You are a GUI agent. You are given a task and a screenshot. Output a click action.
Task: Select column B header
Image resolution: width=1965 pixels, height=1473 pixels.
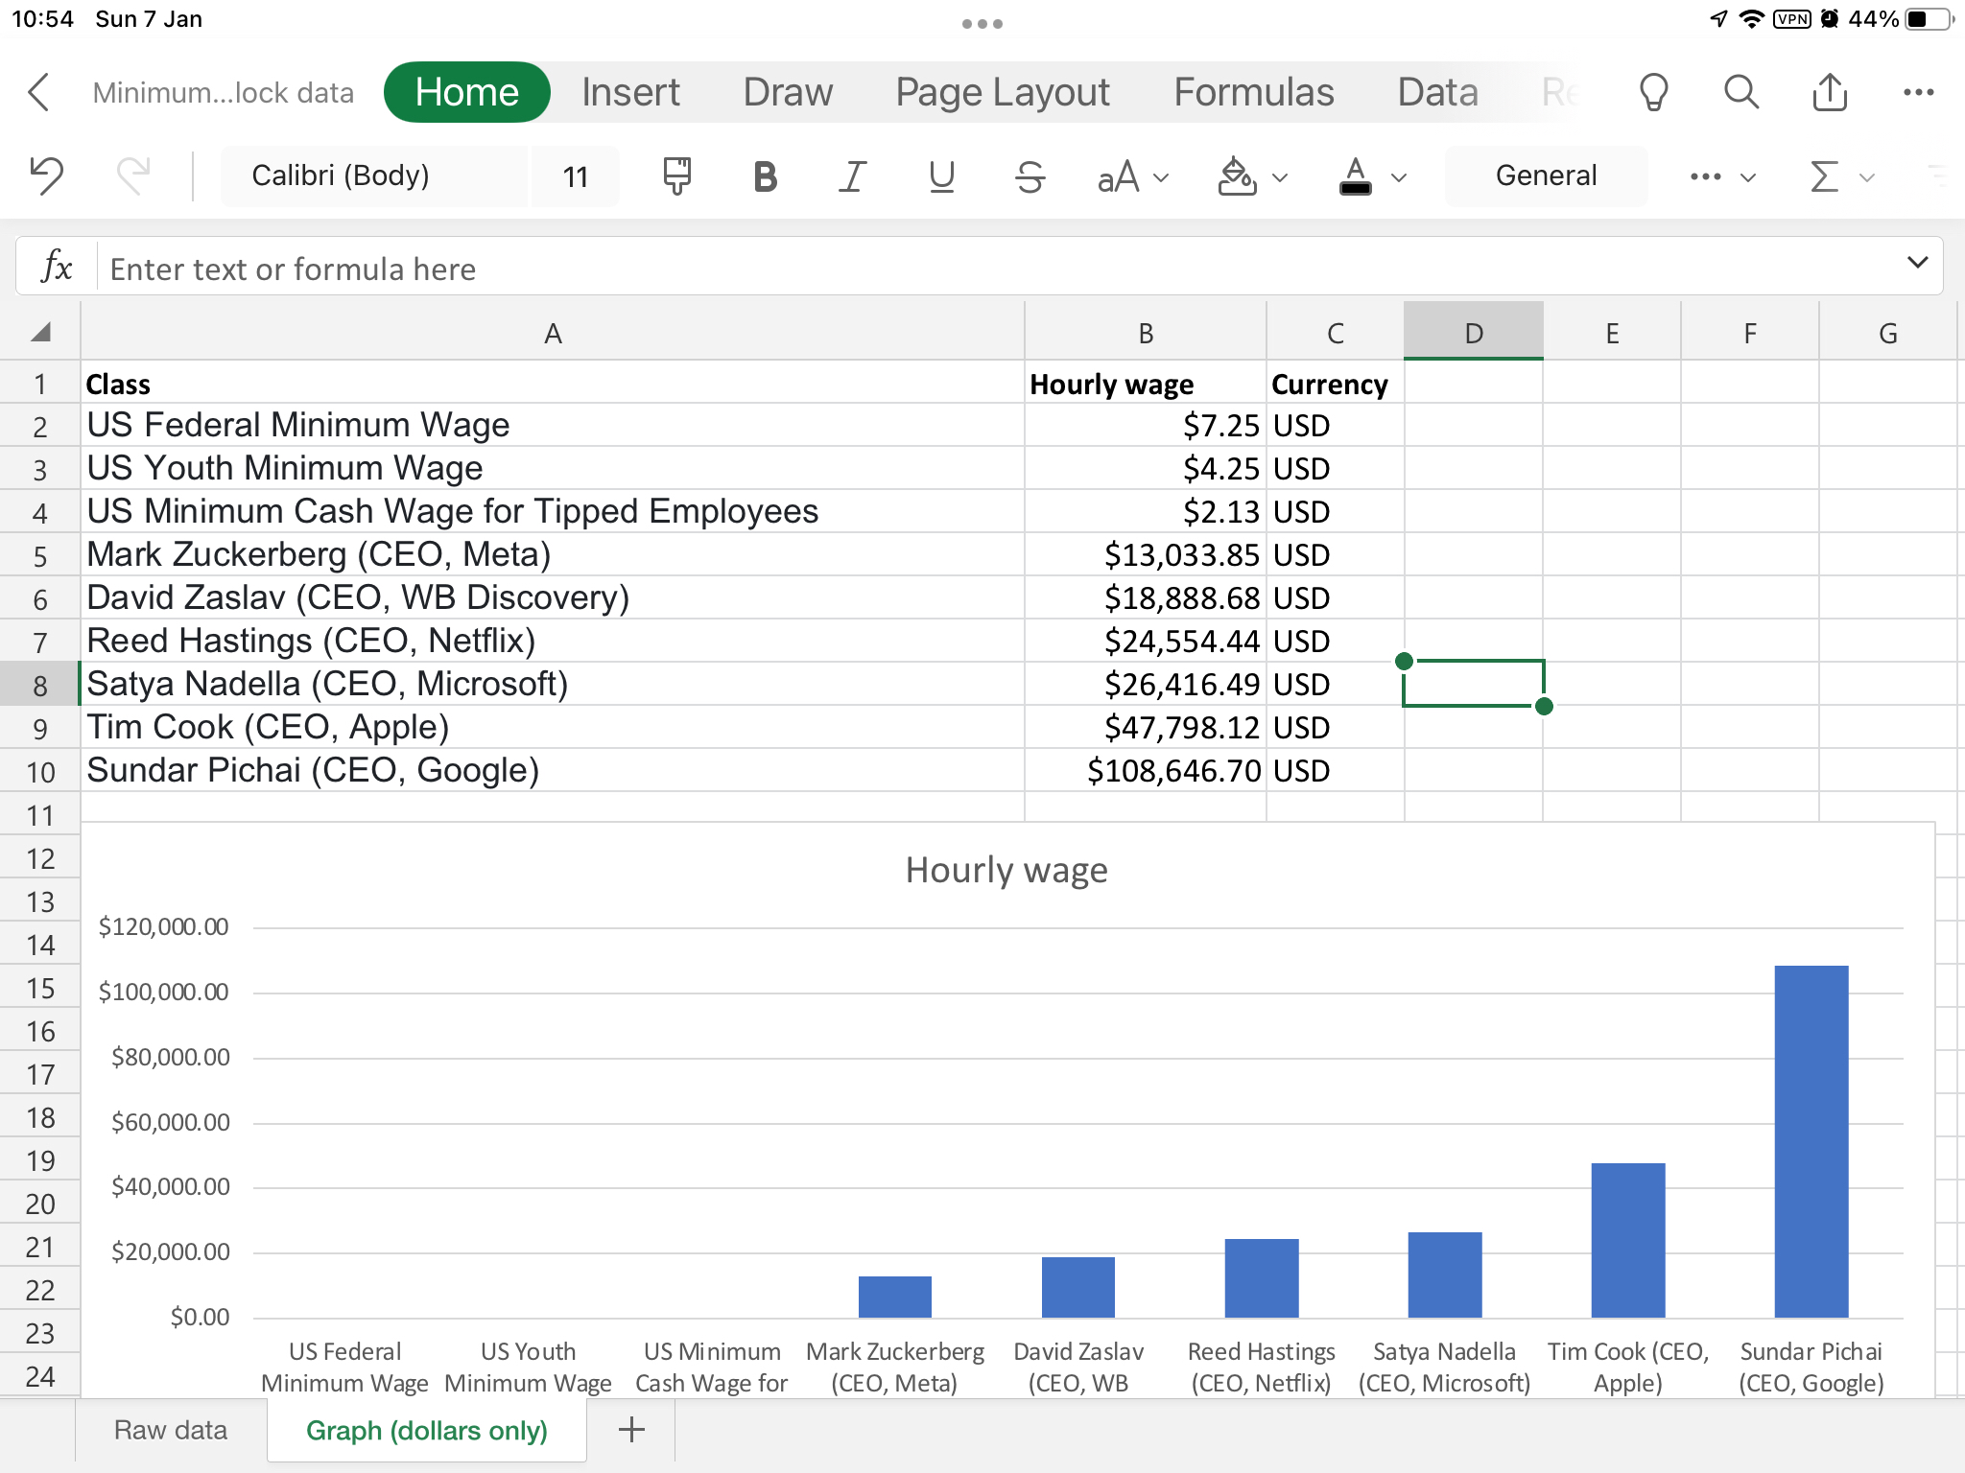coord(1146,333)
